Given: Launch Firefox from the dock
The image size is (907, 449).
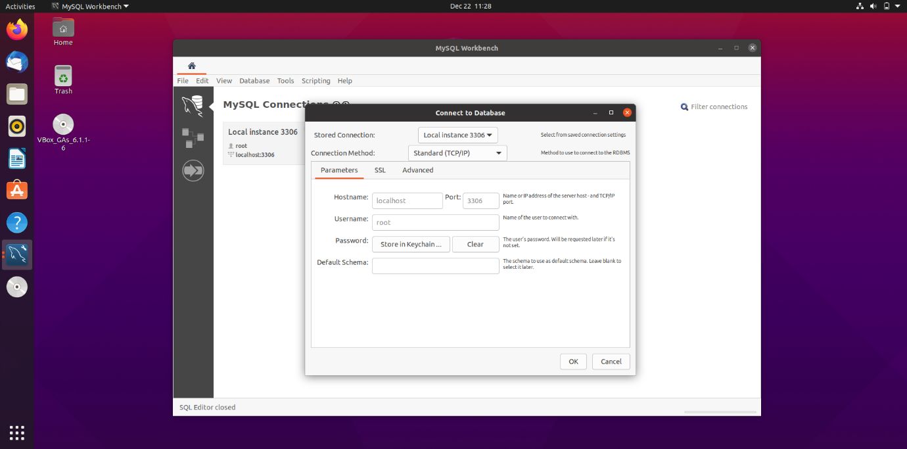Looking at the screenshot, I should tap(17, 30).
